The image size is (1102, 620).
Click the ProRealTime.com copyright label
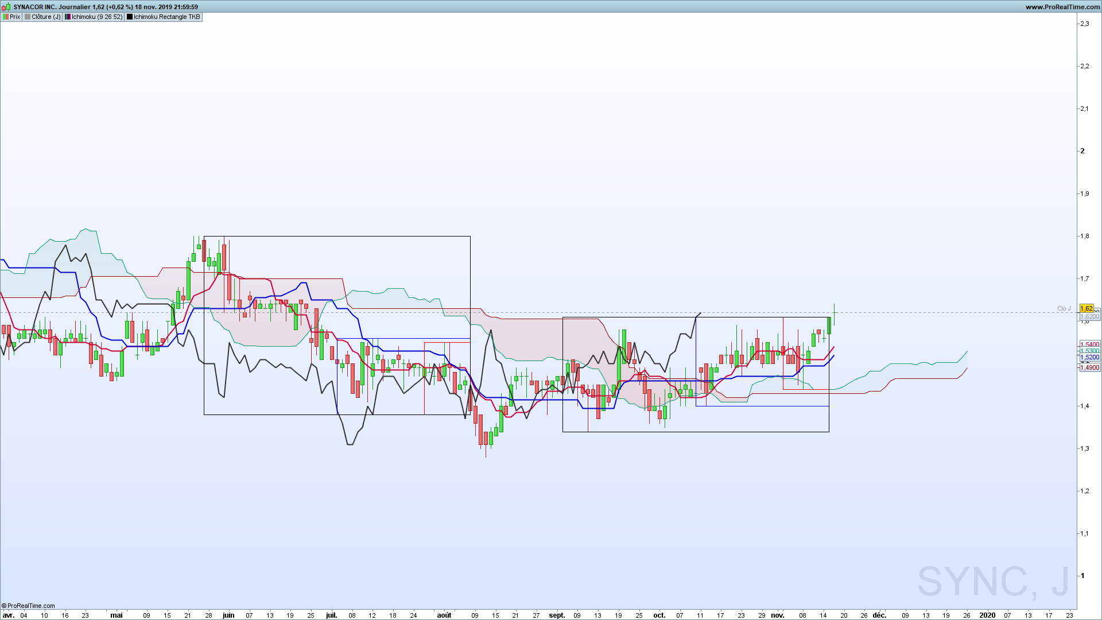coord(28,606)
